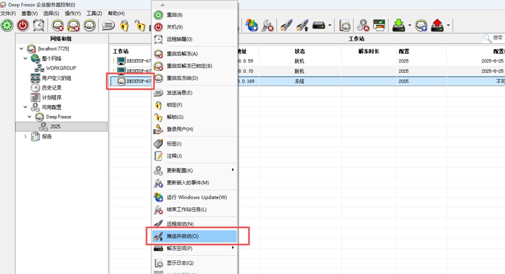This screenshot has height=274, width=505.
Task: Click the alarm clock wake toolbar icon
Action: point(38,25)
